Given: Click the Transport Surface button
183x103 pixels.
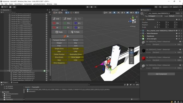Looking at the screenshot, I should [x=59, y=40].
